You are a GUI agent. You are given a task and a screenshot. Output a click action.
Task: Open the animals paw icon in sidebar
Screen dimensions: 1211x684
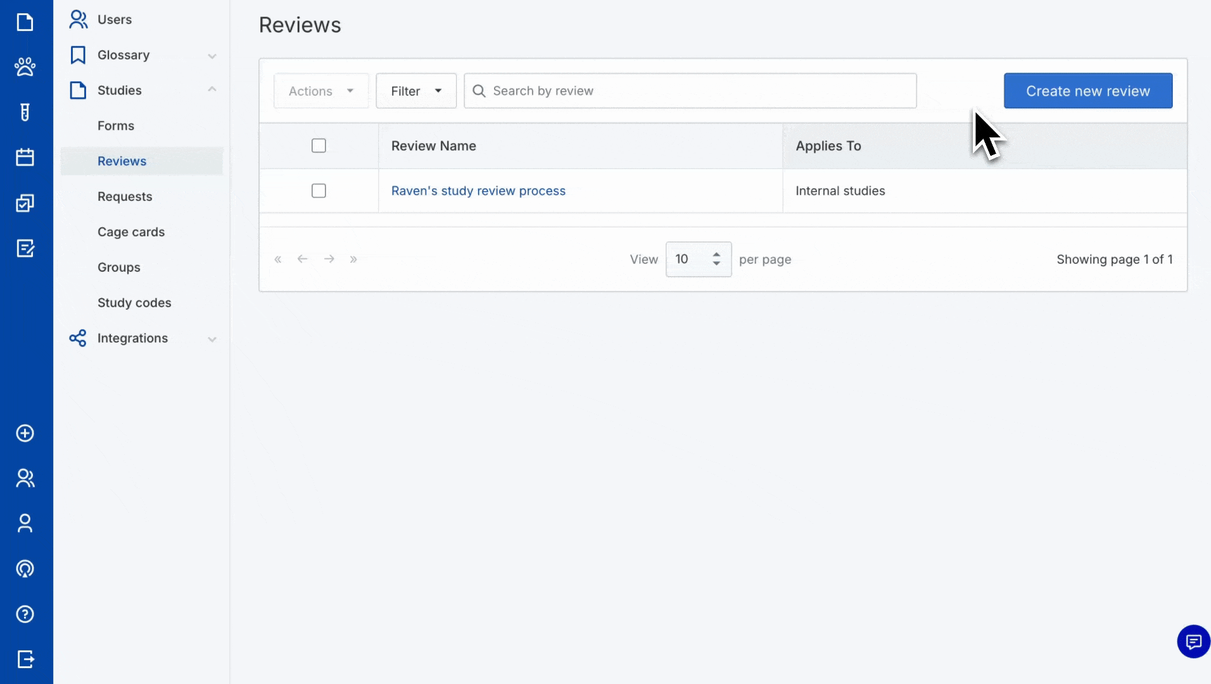[x=25, y=66]
